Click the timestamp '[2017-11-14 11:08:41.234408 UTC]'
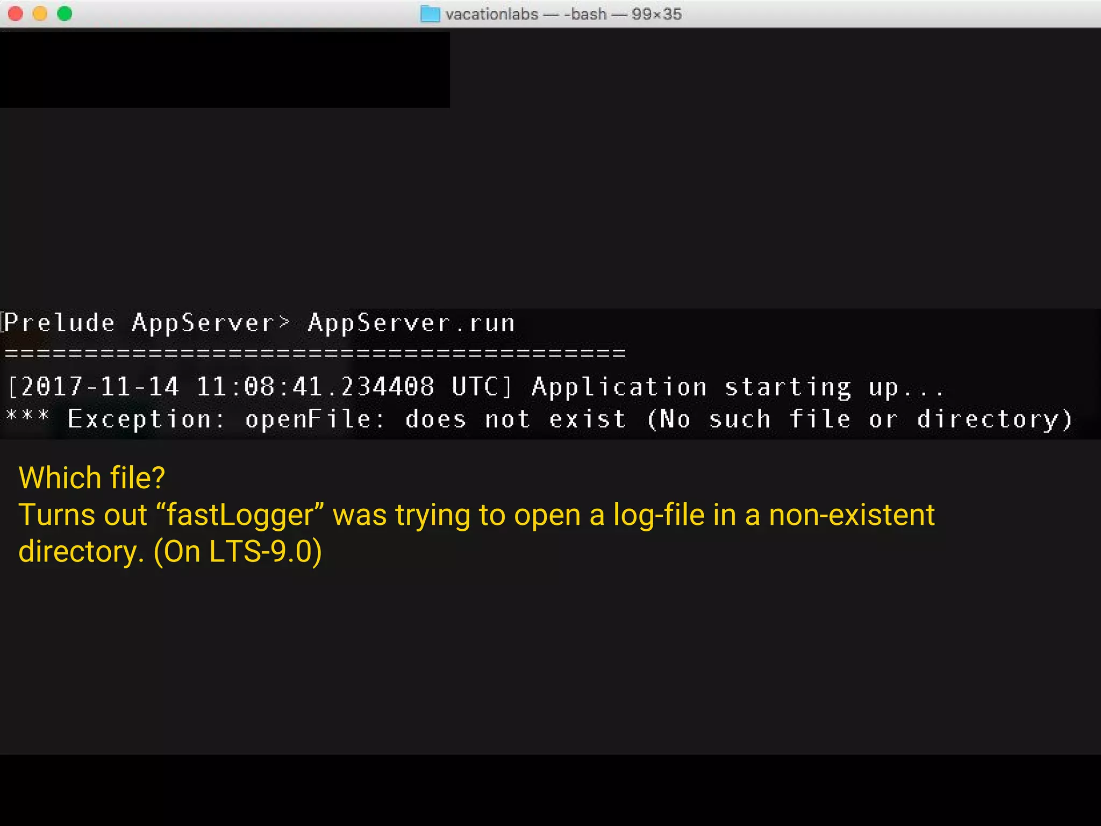1101x826 pixels. pyautogui.click(x=261, y=387)
